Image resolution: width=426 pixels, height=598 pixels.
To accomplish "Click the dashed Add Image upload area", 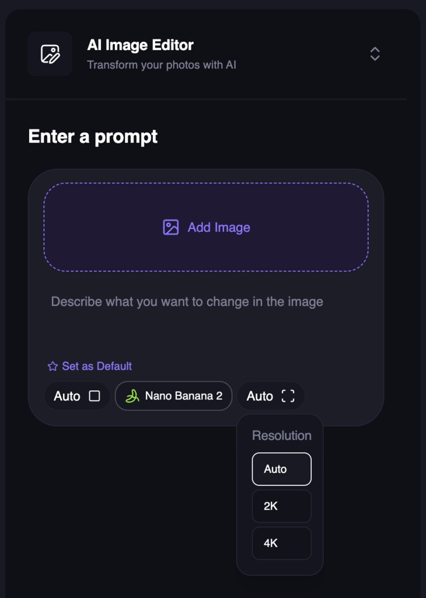I will click(207, 227).
